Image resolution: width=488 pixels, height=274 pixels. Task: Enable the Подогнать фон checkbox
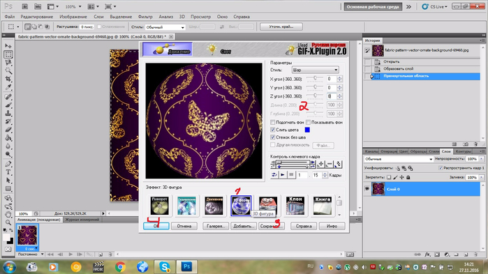(x=273, y=123)
